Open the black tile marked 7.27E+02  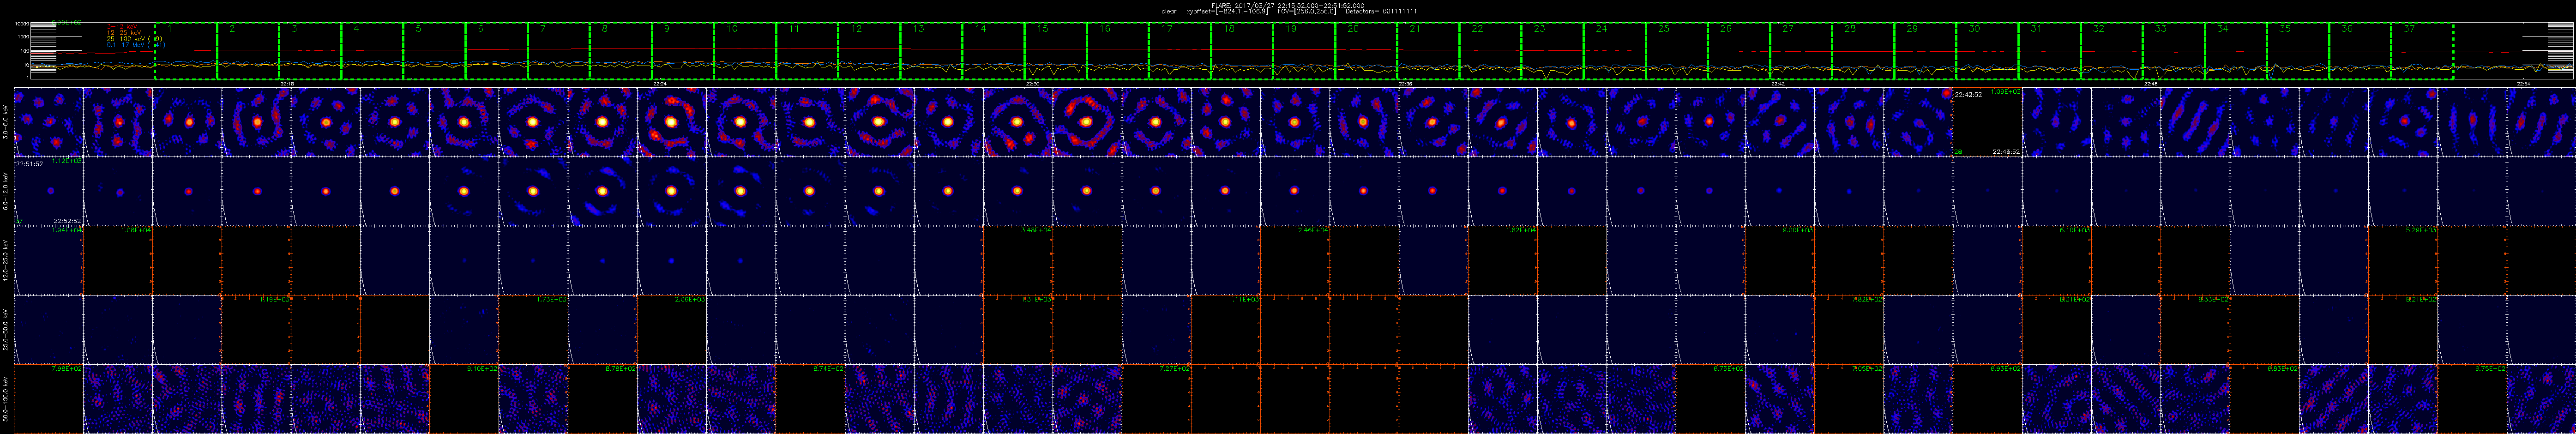click(x=1157, y=398)
